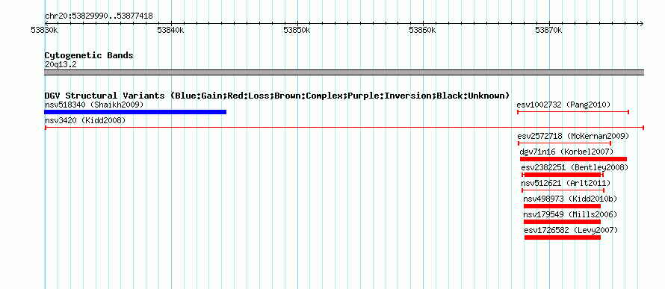This screenshot has width=665, height=289.
Task: Click the 53830k ruler tick label
Action: pos(45,30)
